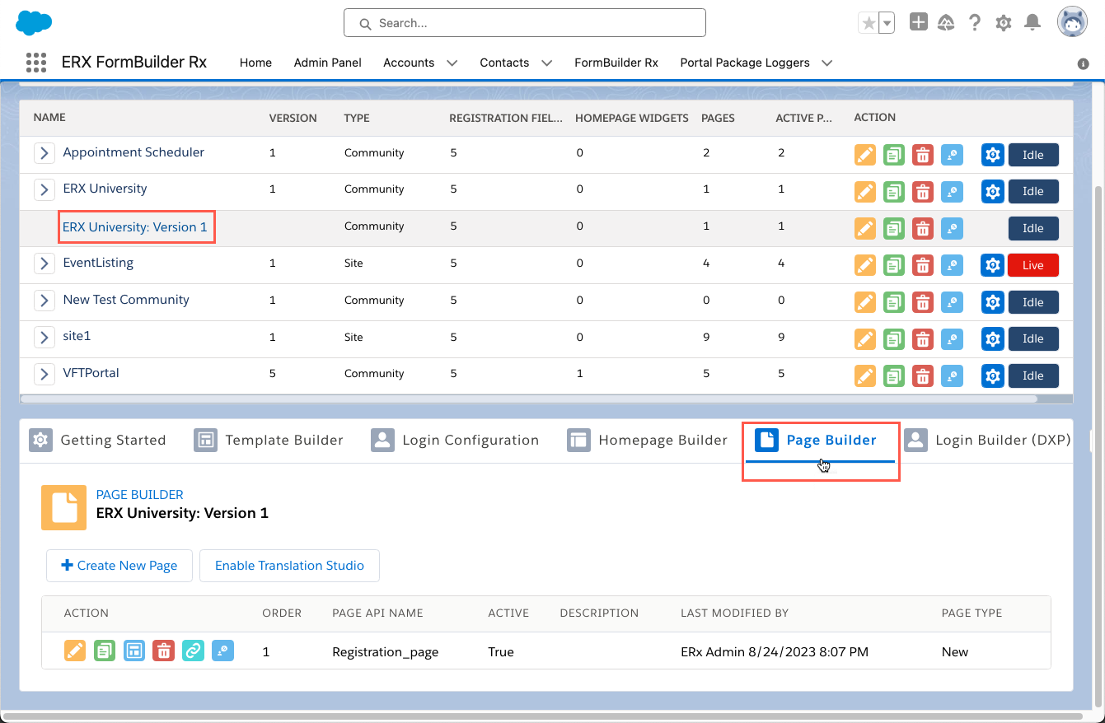Open the Accounts dropdown arrow in the nav bar
The width and height of the screenshot is (1105, 723).
click(x=452, y=63)
